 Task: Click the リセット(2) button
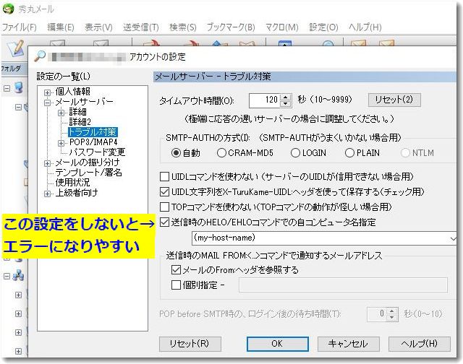point(394,100)
